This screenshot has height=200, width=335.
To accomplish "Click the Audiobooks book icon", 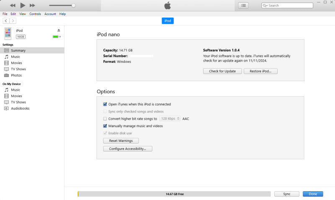I will click(7, 108).
